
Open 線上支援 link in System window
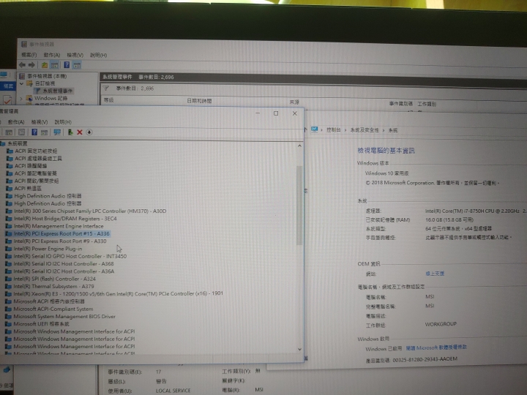[x=435, y=274]
